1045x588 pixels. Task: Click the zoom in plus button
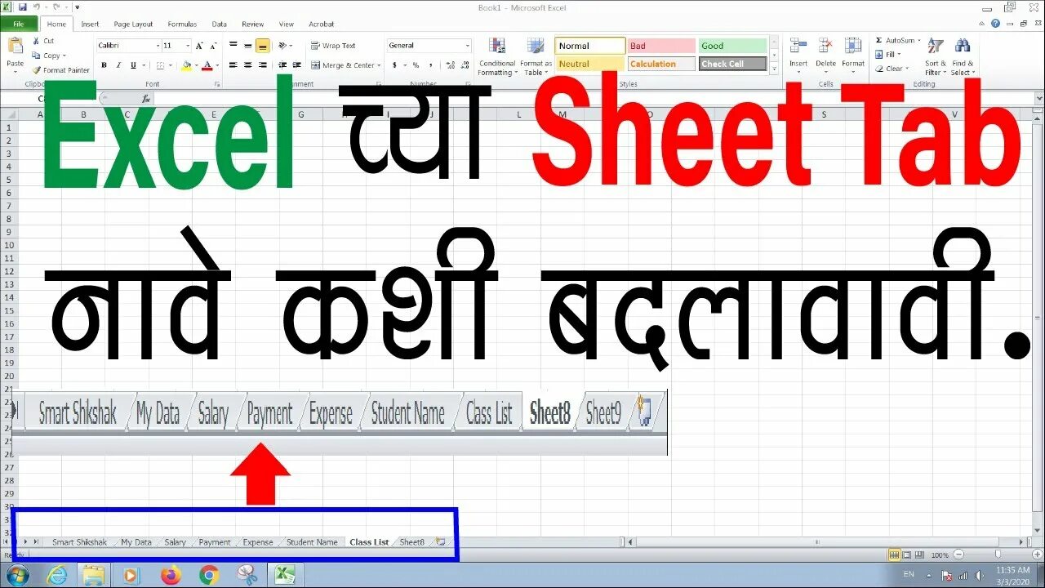tap(1038, 555)
